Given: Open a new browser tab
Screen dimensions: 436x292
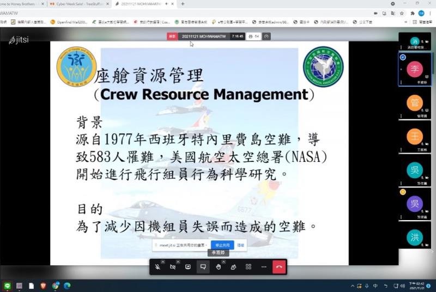Looking at the screenshot, I should point(183,4).
